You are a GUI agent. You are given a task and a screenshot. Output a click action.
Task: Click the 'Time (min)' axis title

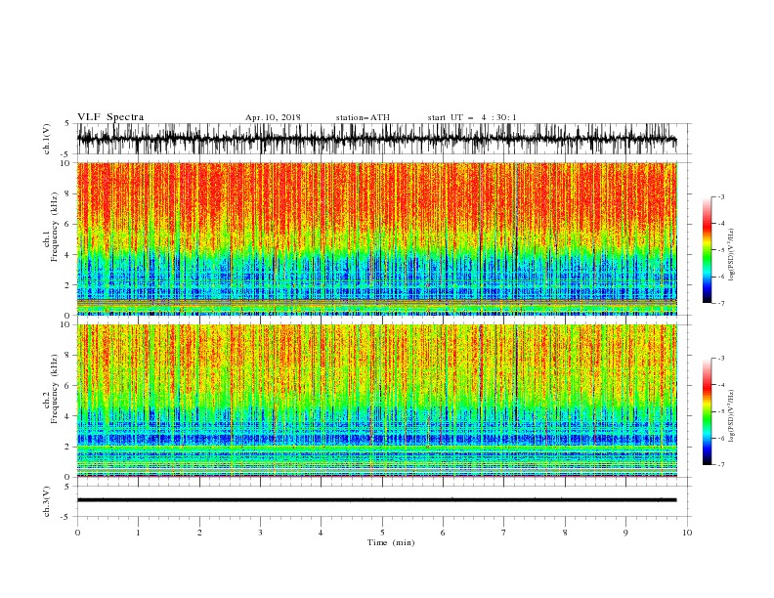(391, 542)
